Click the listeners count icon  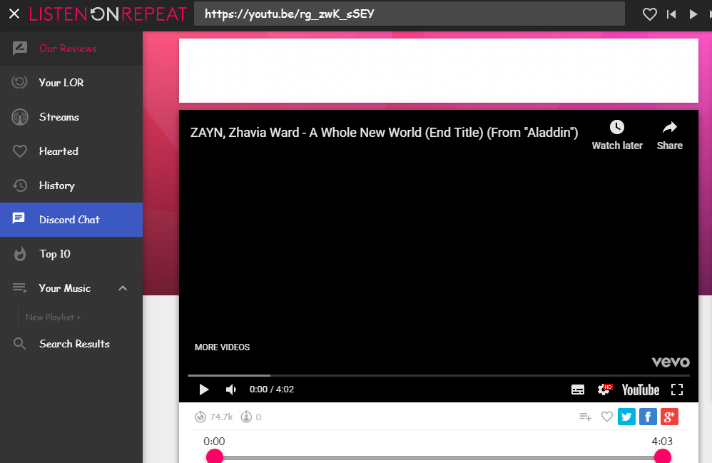point(246,417)
